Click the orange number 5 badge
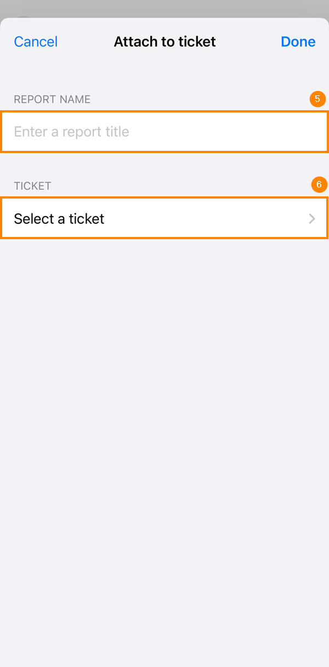Image resolution: width=329 pixels, height=667 pixels. pos(317,99)
